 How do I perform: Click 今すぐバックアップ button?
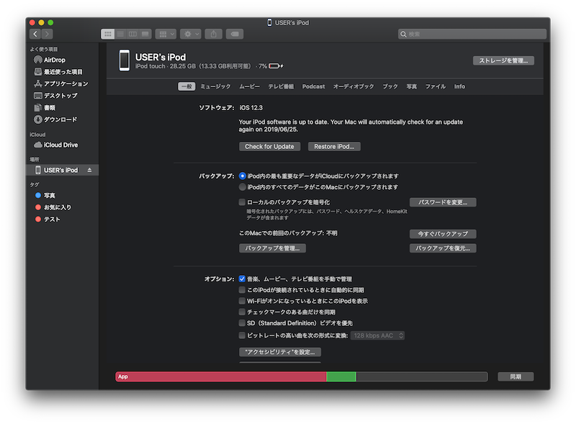pos(443,234)
